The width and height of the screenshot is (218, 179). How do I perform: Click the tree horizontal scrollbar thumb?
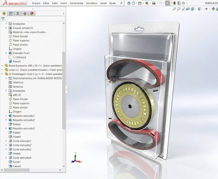point(17,170)
